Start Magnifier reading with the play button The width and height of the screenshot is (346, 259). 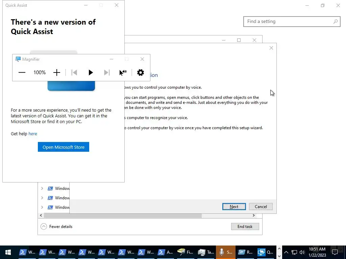[x=91, y=73]
